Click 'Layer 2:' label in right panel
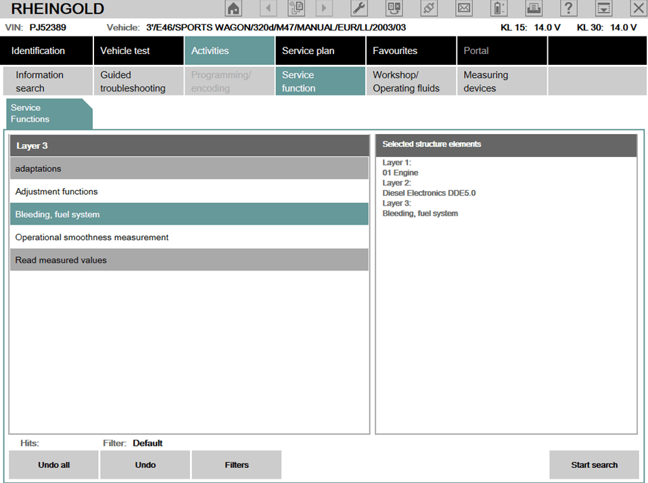This screenshot has width=648, height=483. [397, 183]
